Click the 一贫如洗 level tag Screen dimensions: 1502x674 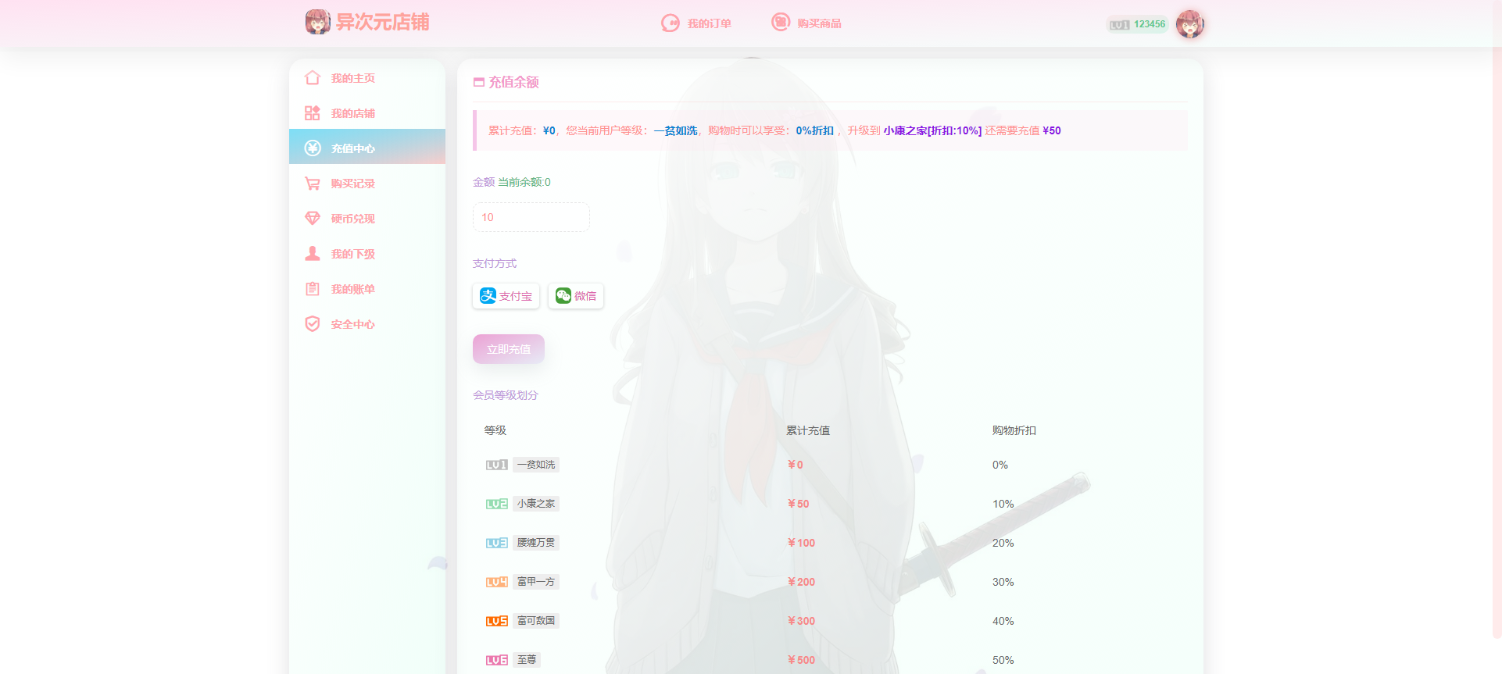click(536, 465)
